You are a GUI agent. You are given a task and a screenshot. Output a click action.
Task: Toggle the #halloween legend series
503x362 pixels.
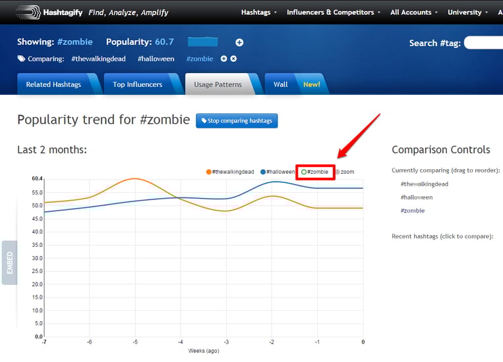(x=278, y=172)
